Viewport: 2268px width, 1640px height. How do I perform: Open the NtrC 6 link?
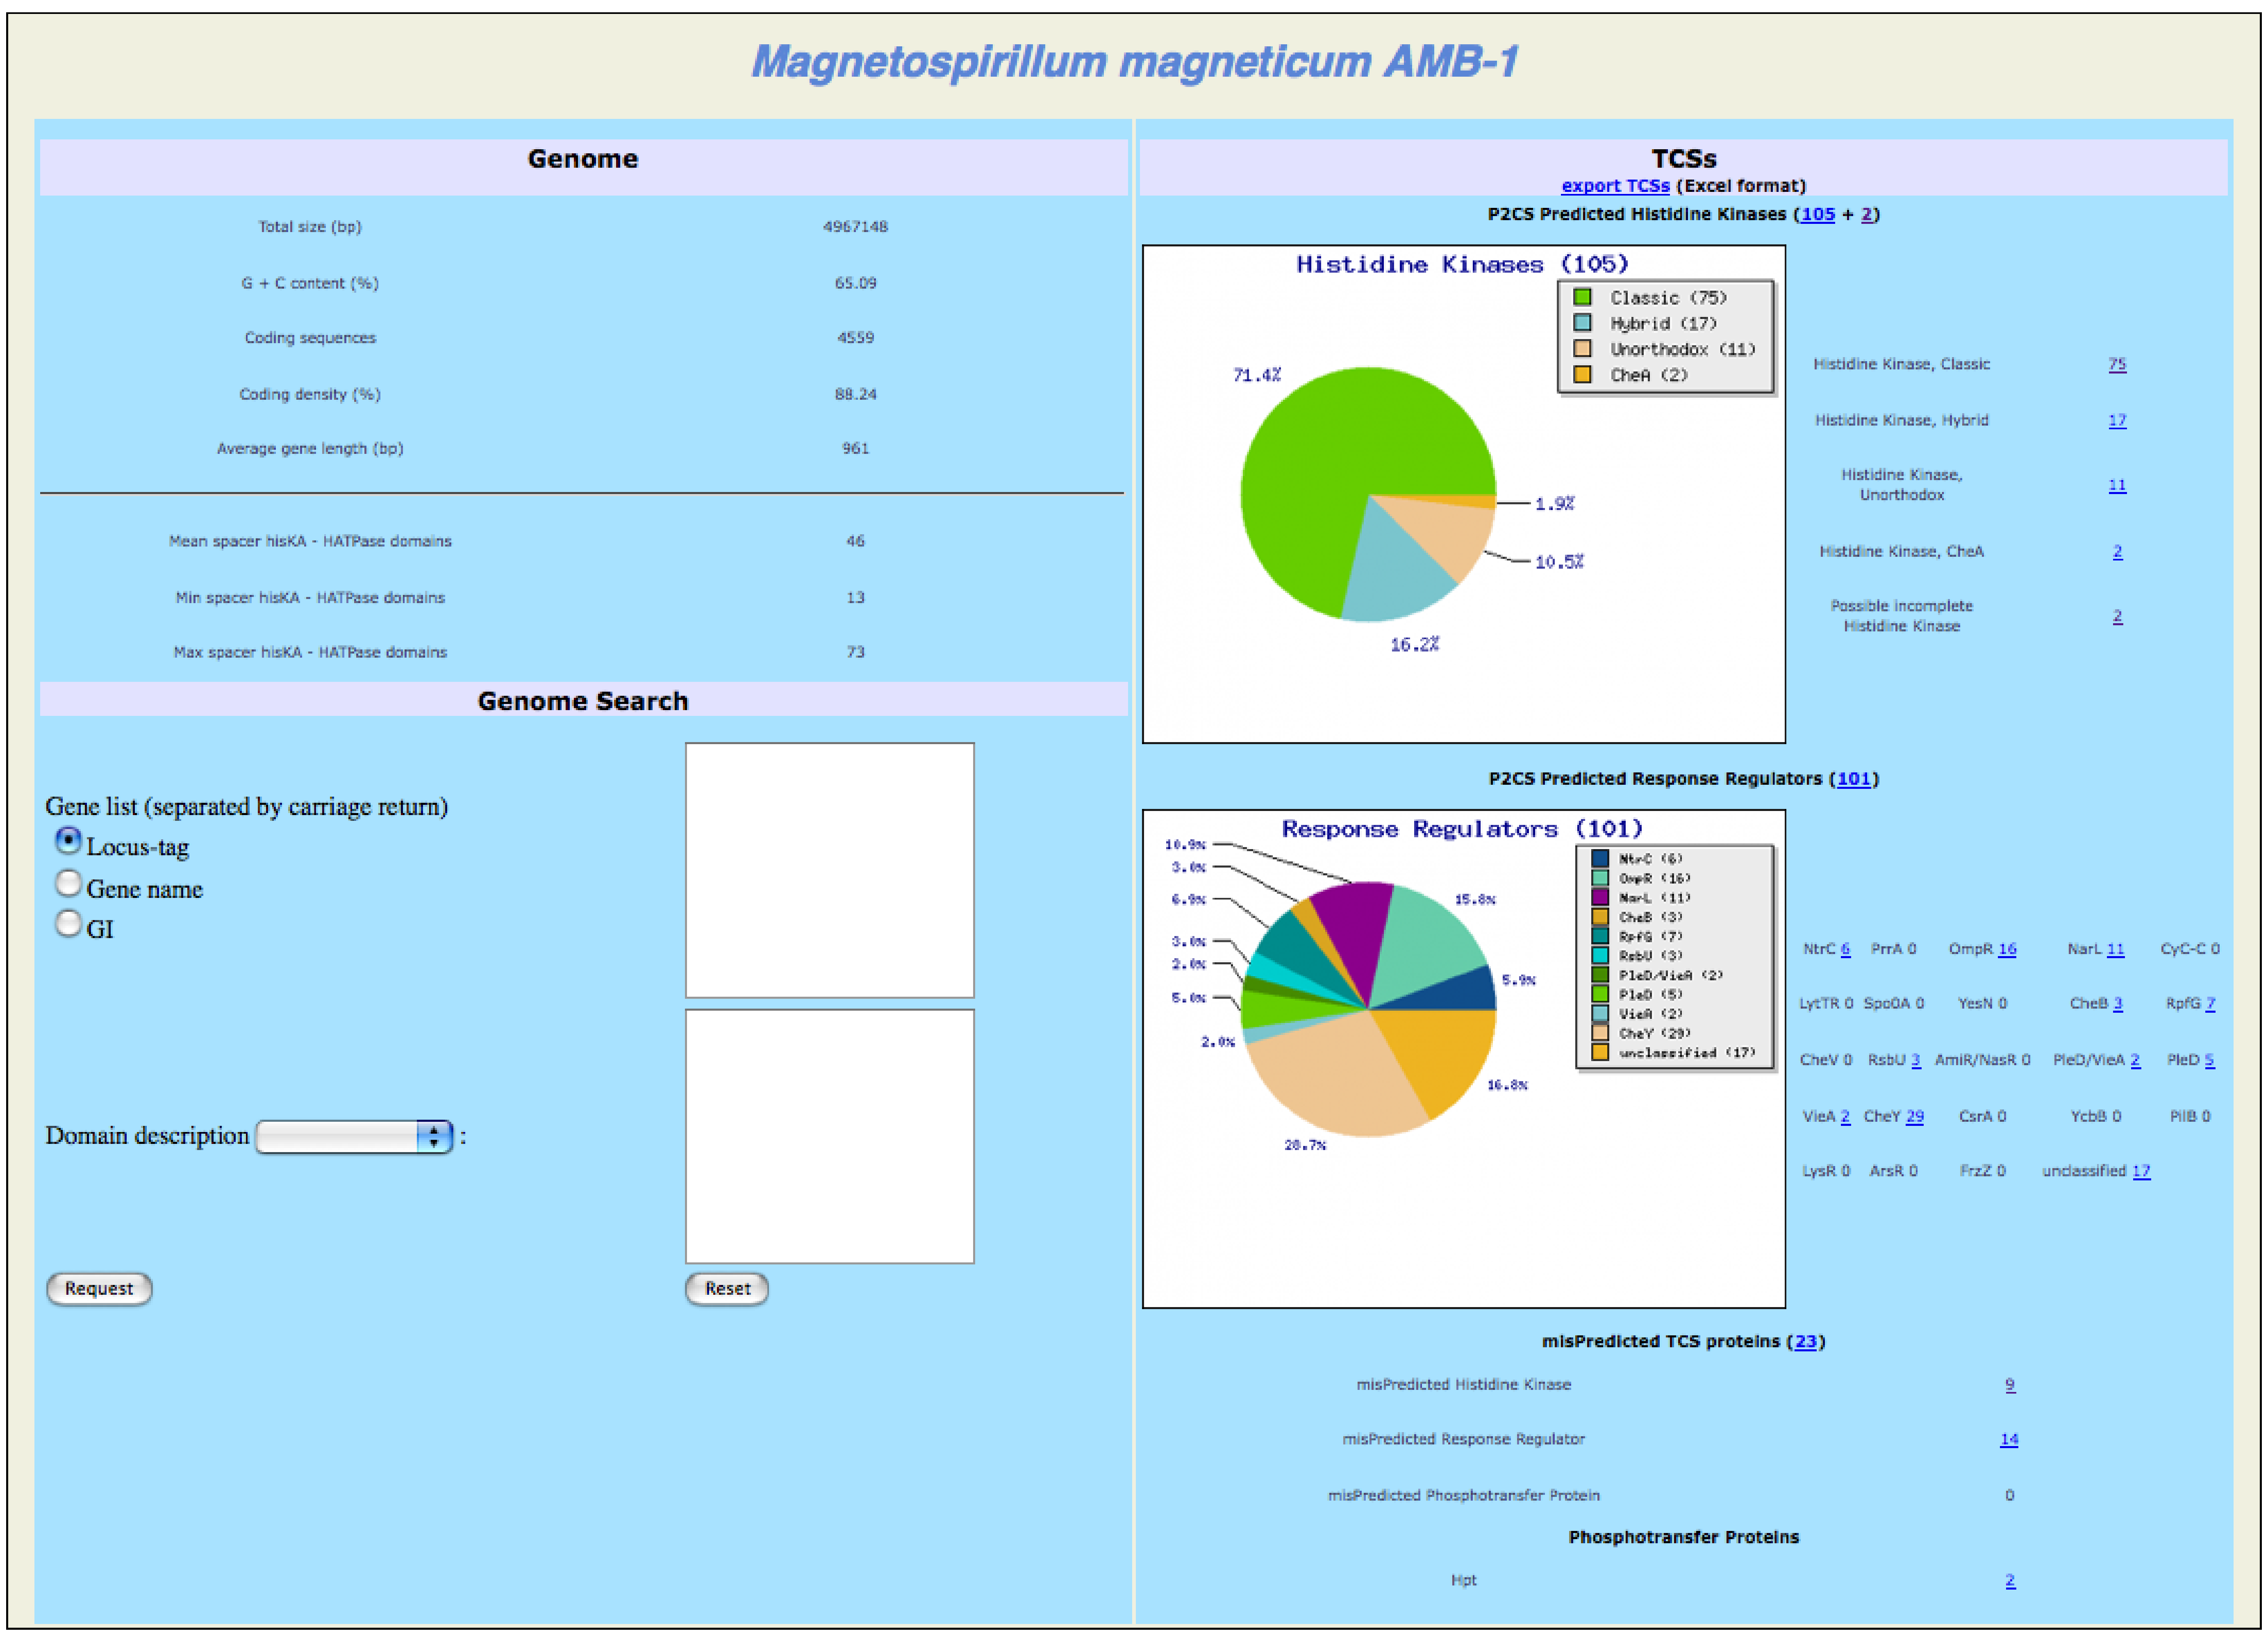click(1845, 949)
